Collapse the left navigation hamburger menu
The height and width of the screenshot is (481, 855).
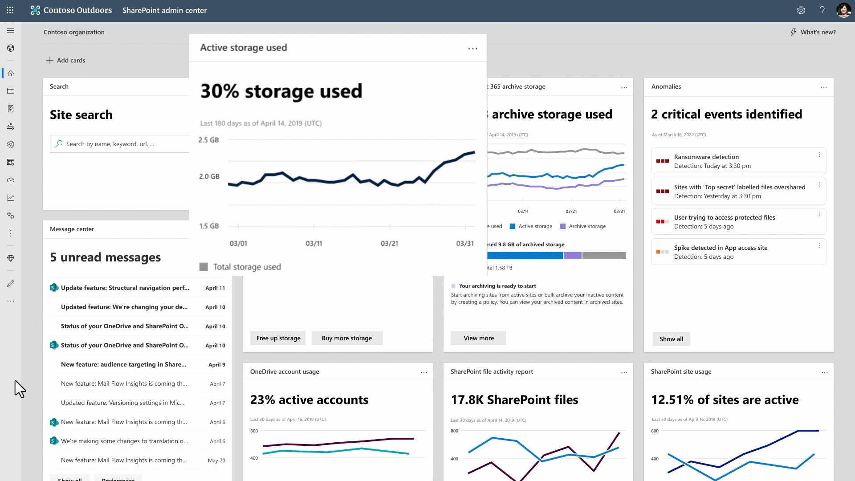coord(11,31)
